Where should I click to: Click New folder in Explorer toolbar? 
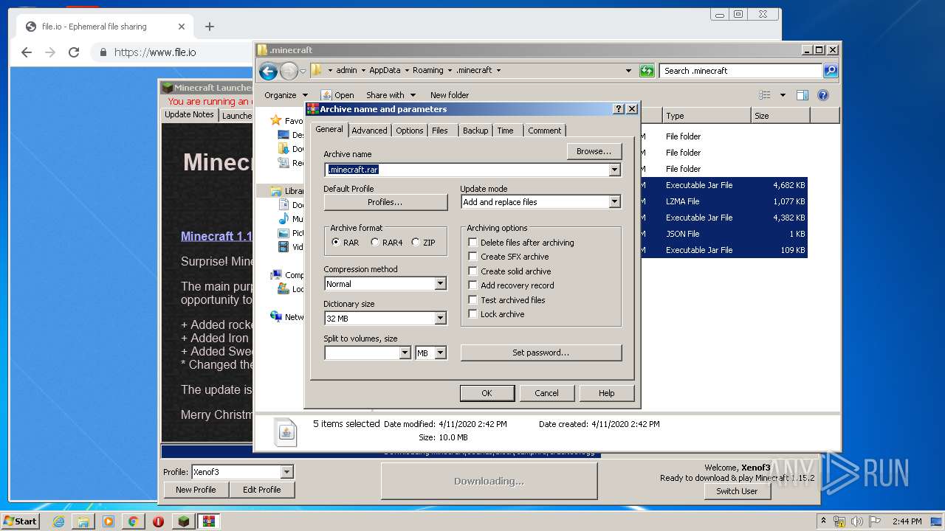450,95
